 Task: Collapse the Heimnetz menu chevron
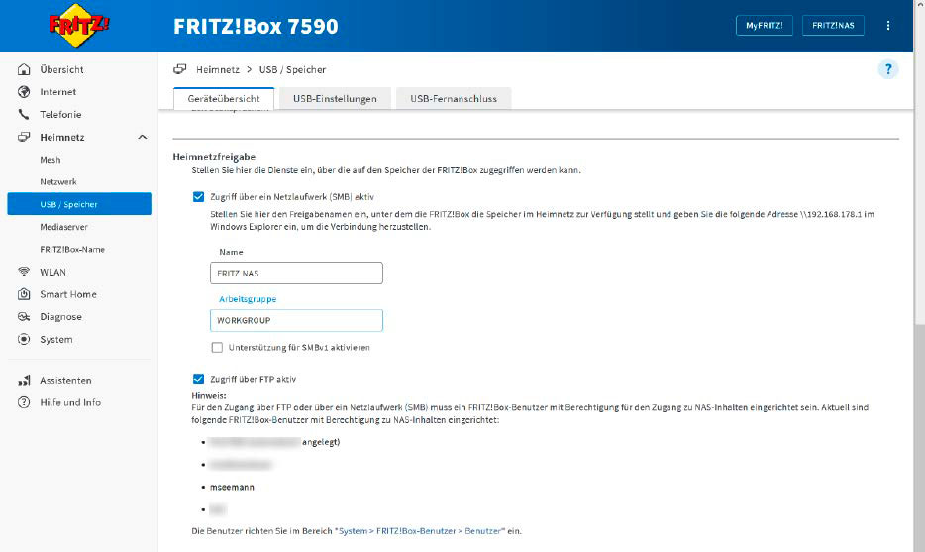pyautogui.click(x=143, y=137)
